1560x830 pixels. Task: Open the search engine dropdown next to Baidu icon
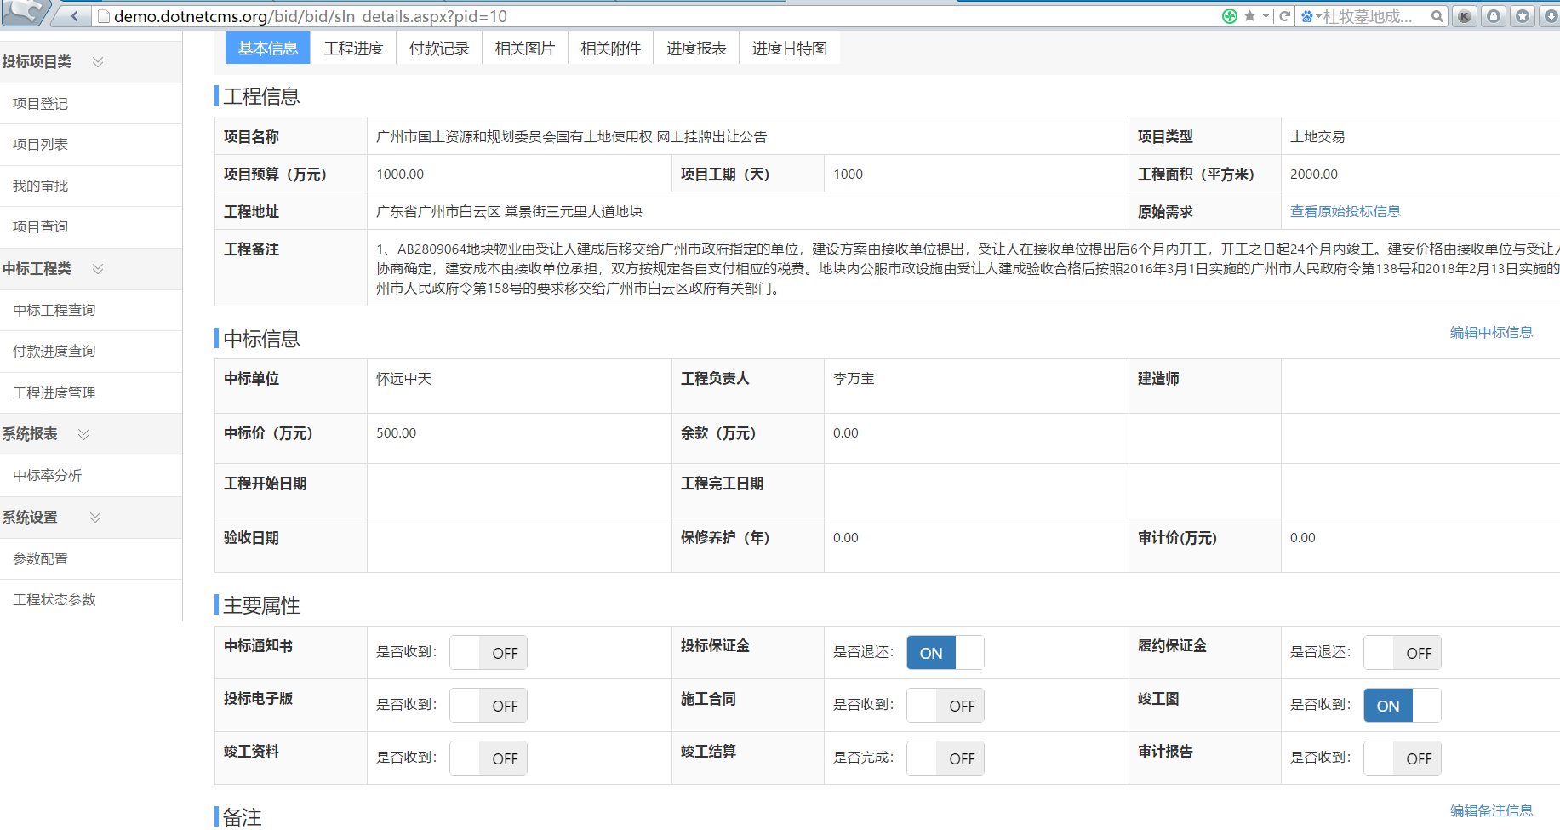1318,16
